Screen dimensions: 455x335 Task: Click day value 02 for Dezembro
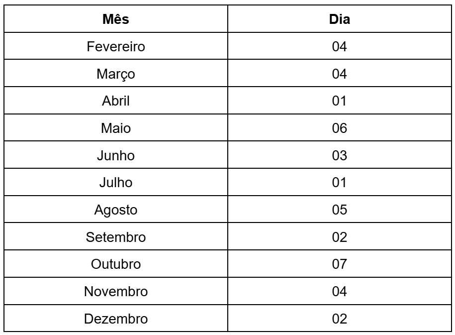point(339,319)
